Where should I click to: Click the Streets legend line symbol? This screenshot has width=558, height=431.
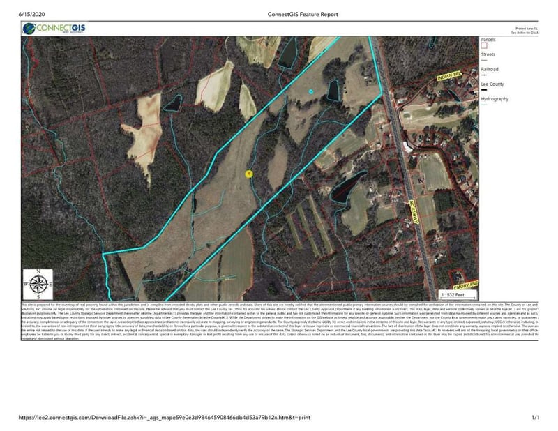tap(484, 61)
